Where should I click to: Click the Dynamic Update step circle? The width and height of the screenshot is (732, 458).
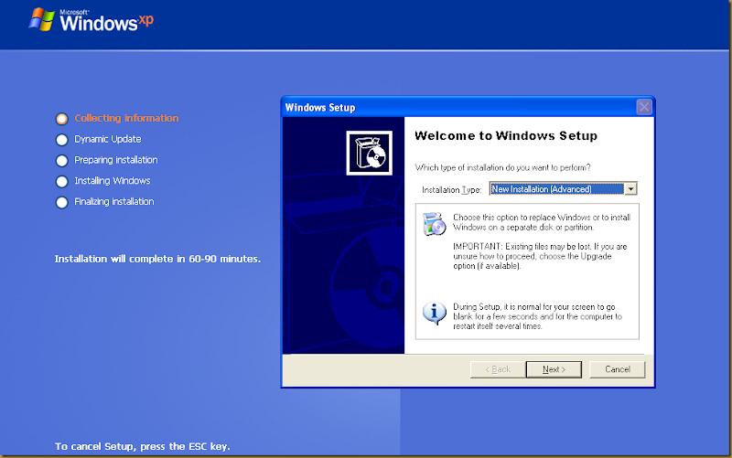click(61, 140)
